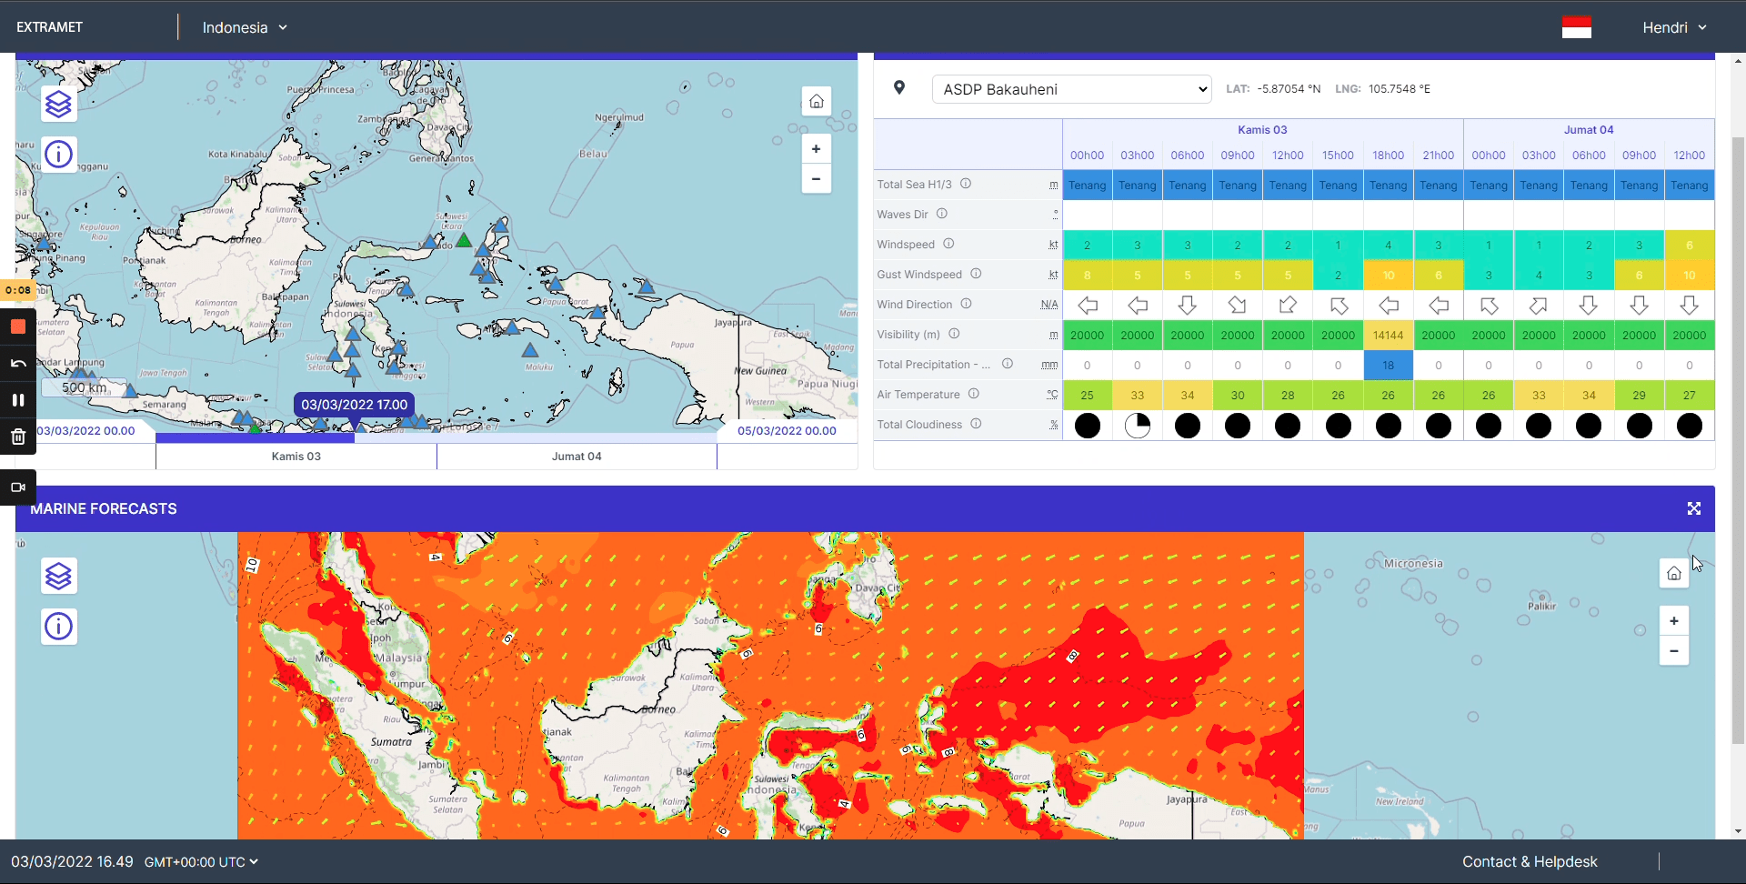Toggle the Total Cloudiness info tooltip
Screen dimensions: 1746x884
pos(976,424)
